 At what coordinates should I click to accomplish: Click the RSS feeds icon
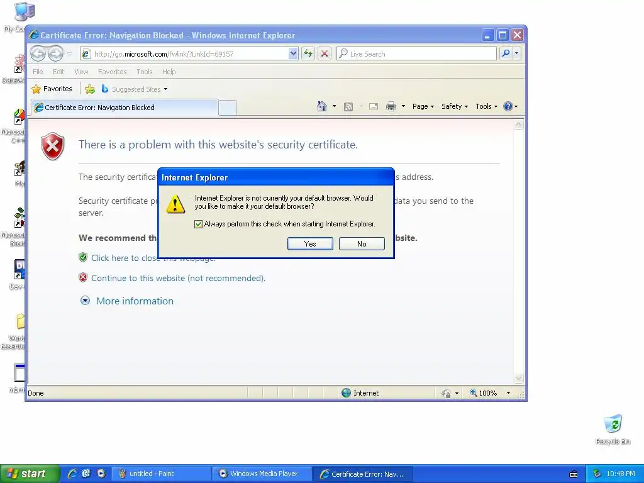(348, 107)
